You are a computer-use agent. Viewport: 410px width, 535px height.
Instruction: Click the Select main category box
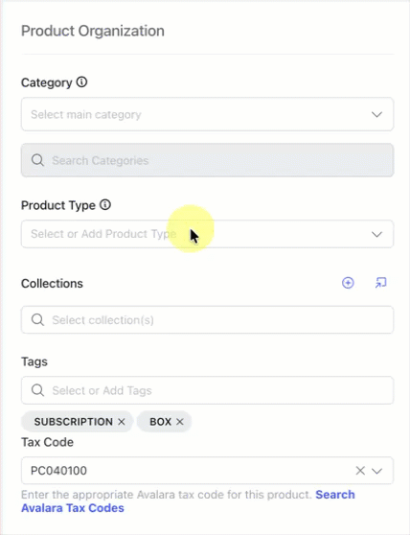coord(208,114)
